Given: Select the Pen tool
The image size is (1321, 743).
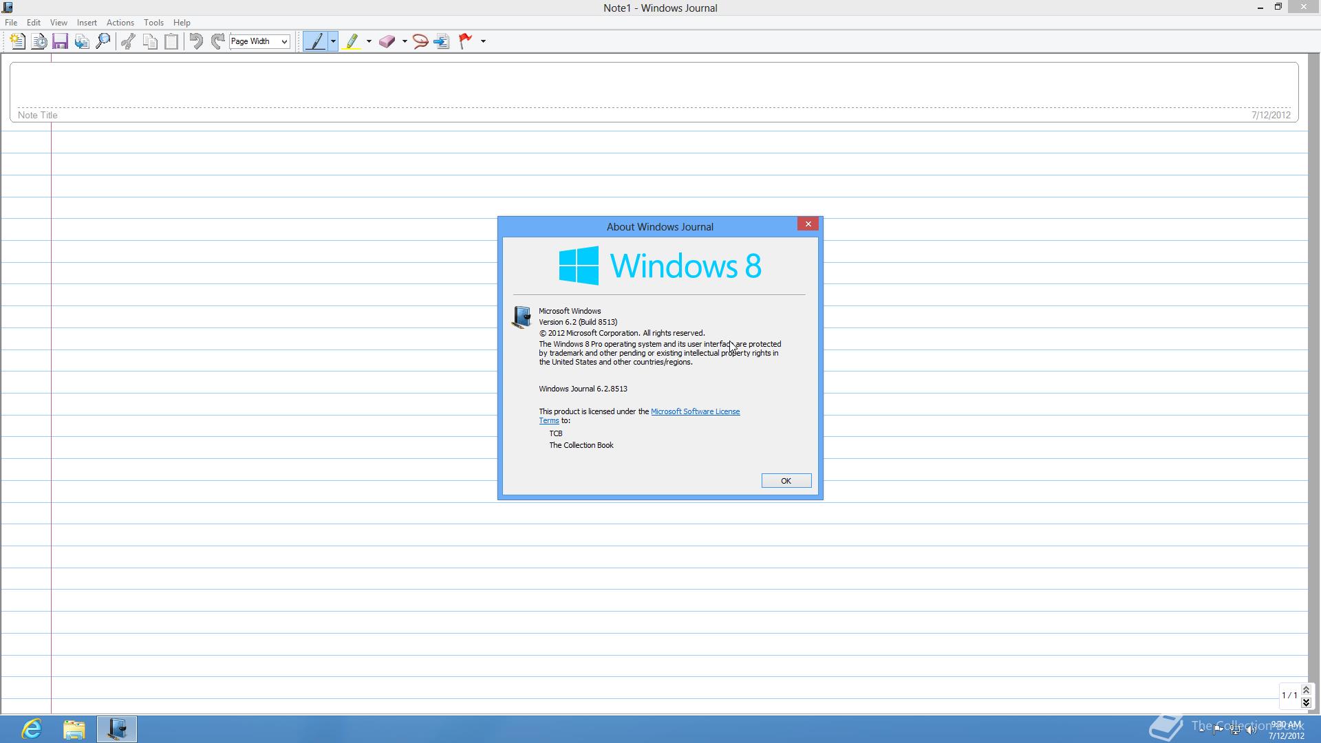Looking at the screenshot, I should (x=316, y=41).
